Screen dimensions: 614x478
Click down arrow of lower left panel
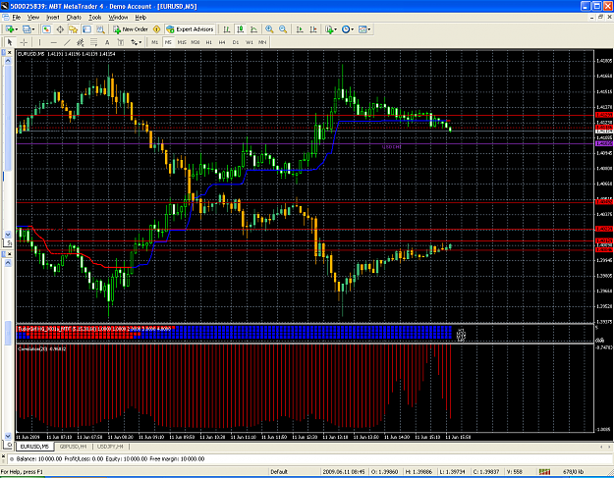(x=8, y=436)
